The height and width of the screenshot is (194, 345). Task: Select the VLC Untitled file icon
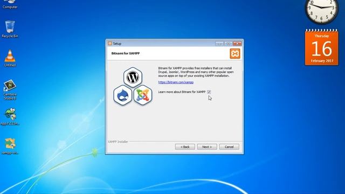click(10, 58)
